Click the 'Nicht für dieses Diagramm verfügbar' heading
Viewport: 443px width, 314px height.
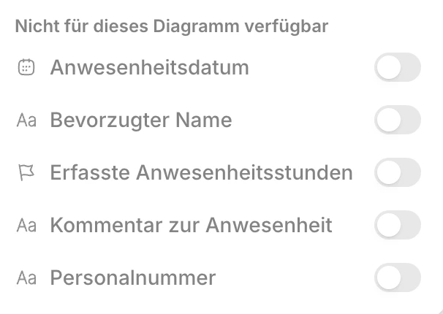coord(171,26)
